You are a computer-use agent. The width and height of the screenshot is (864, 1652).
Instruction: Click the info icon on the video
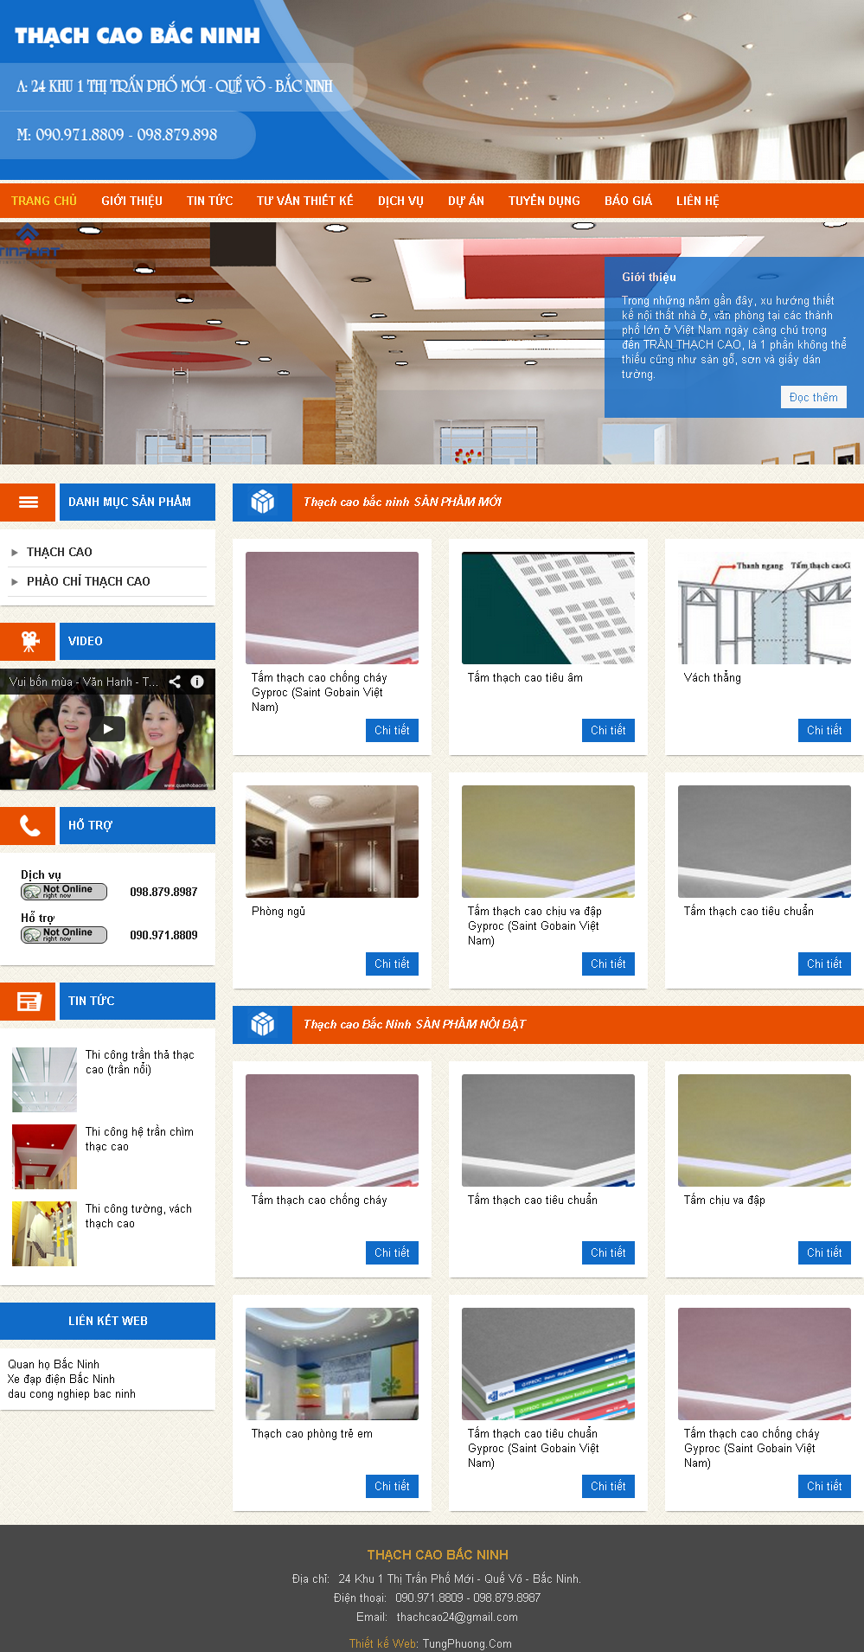coord(197,682)
